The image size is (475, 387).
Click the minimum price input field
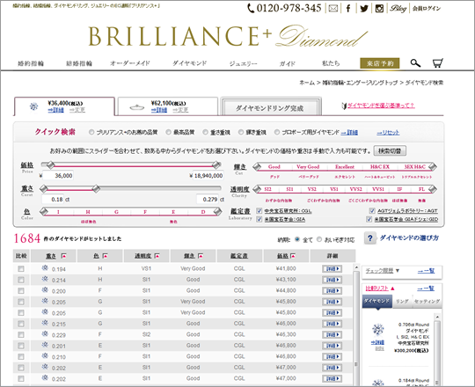58,176
